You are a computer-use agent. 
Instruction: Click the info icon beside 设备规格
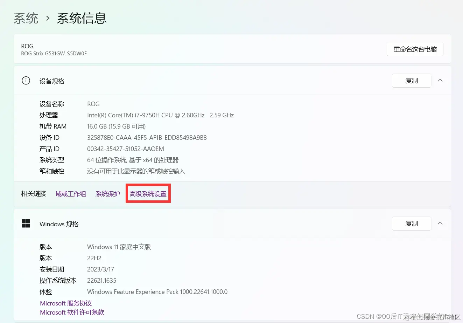click(26, 81)
